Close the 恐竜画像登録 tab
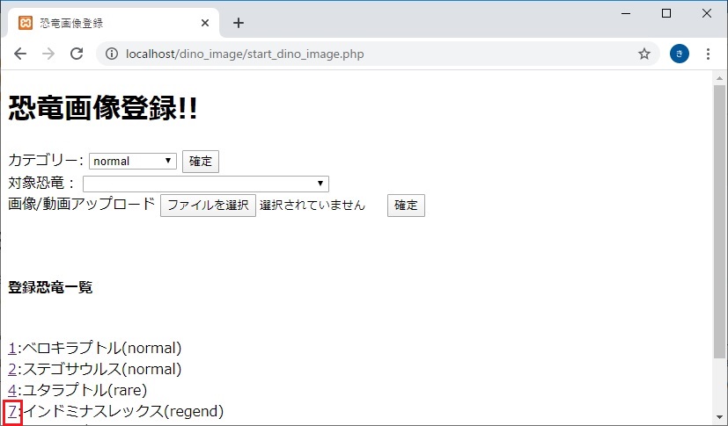The image size is (728, 426). (205, 23)
